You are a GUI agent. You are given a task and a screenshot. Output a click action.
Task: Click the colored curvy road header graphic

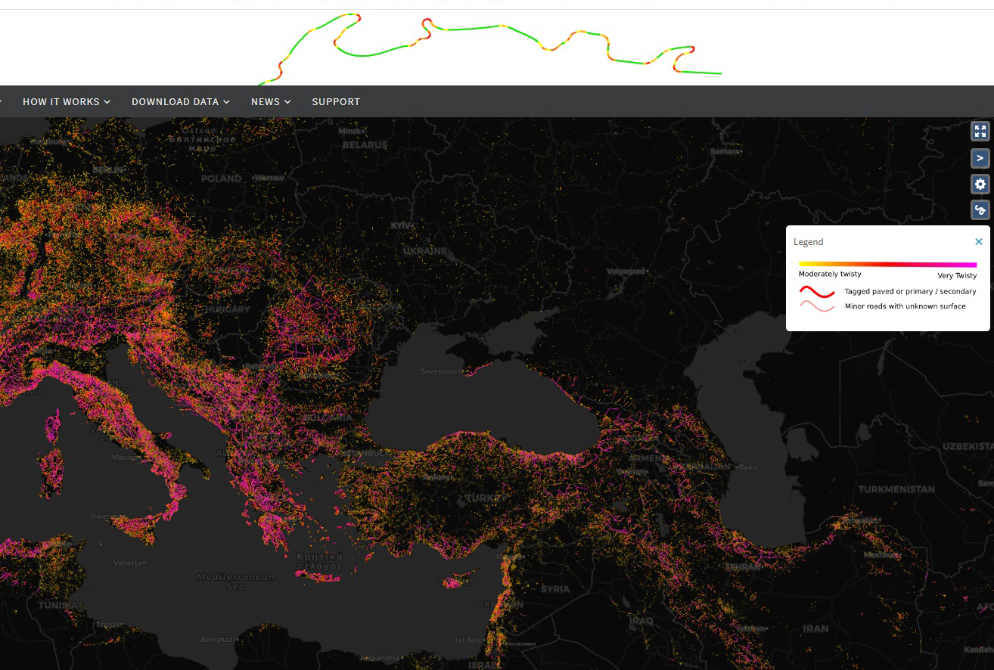click(489, 48)
